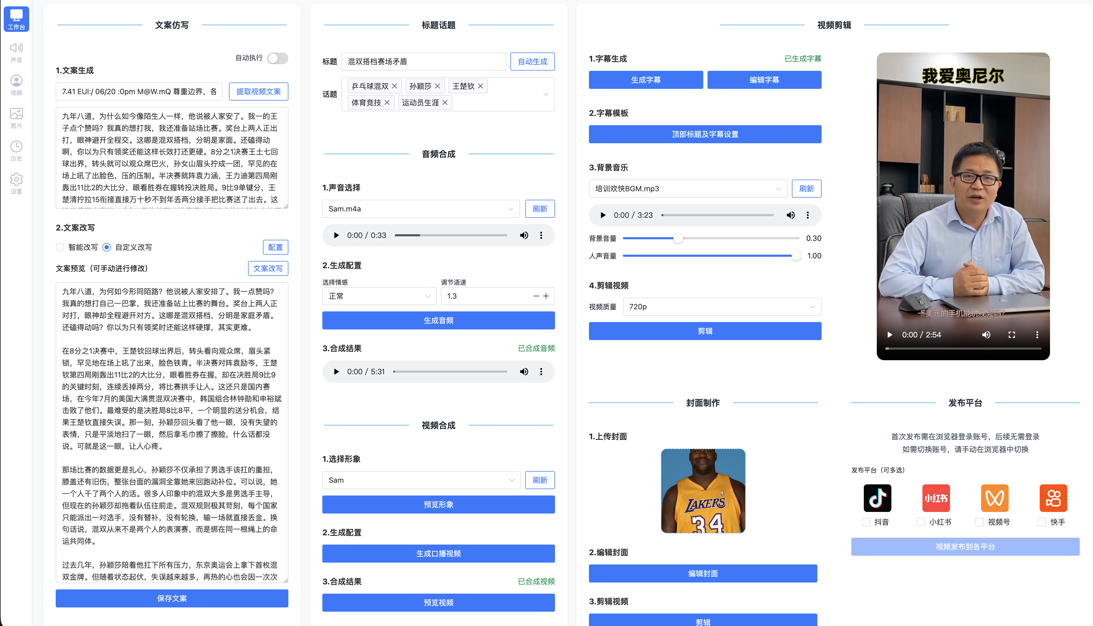Click the 快手 platform icon
1093x626 pixels.
pyautogui.click(x=1053, y=498)
